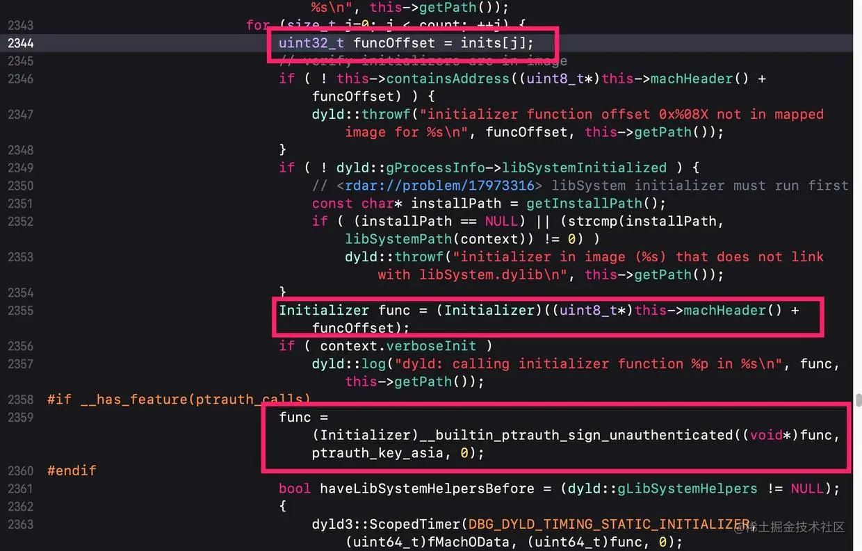Click NULL on line 2361
Image resolution: width=862 pixels, height=551 pixels.
tap(807, 488)
